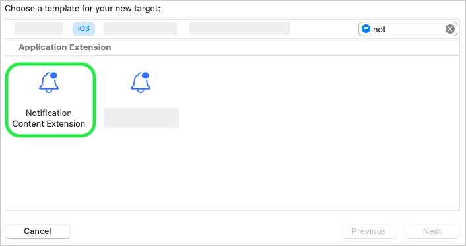Click the Cancel button

pos(38,231)
